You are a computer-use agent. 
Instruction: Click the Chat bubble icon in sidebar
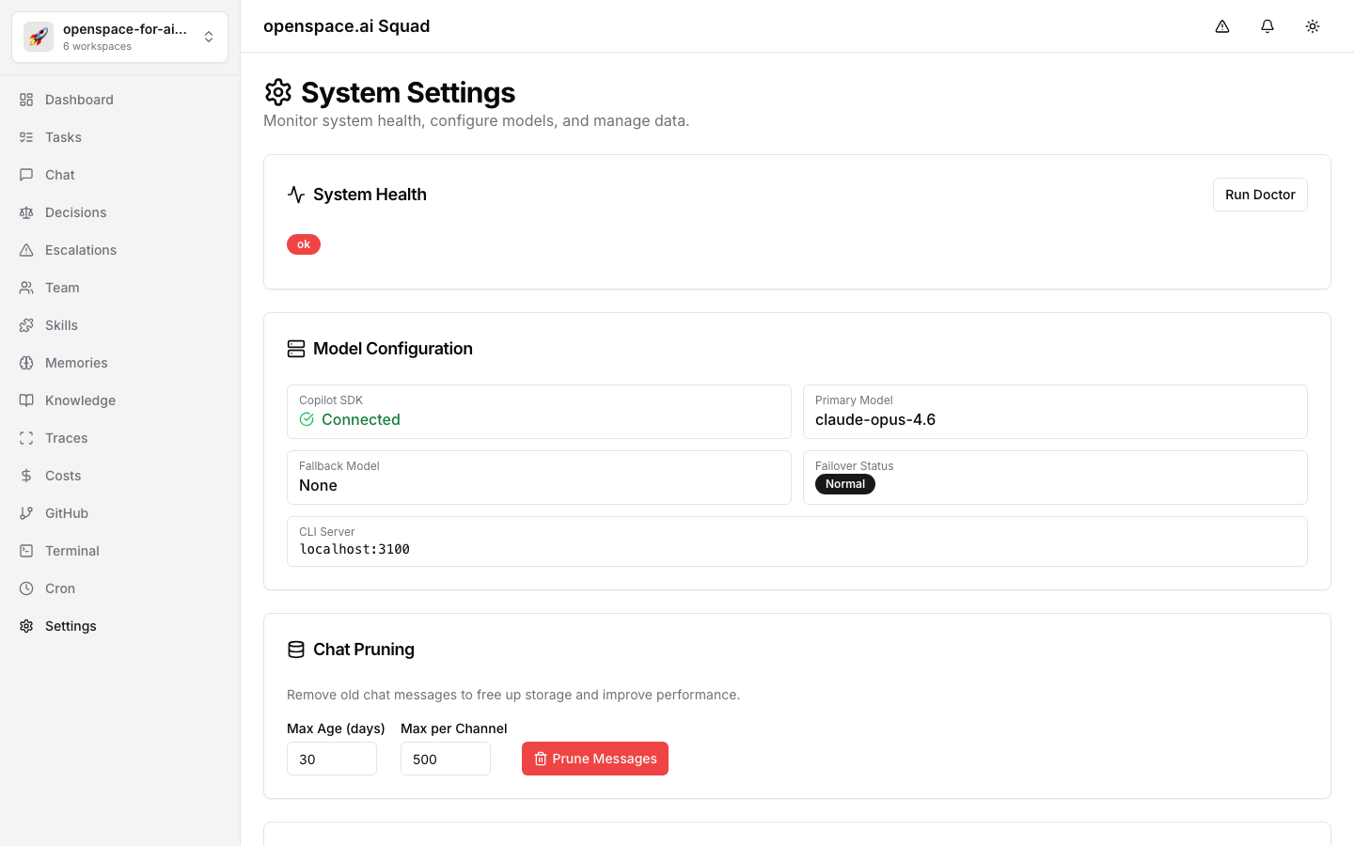pyautogui.click(x=26, y=175)
